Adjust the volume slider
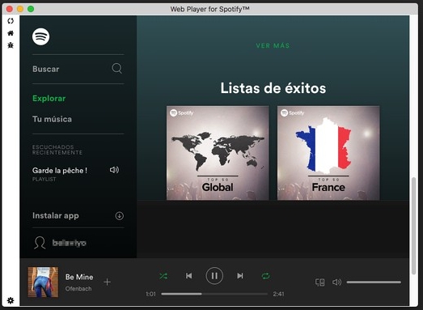The height and width of the screenshot is (310, 423). click(374, 282)
